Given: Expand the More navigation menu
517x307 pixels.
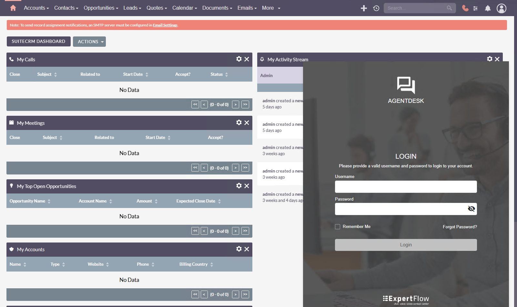Looking at the screenshot, I should 271,8.
